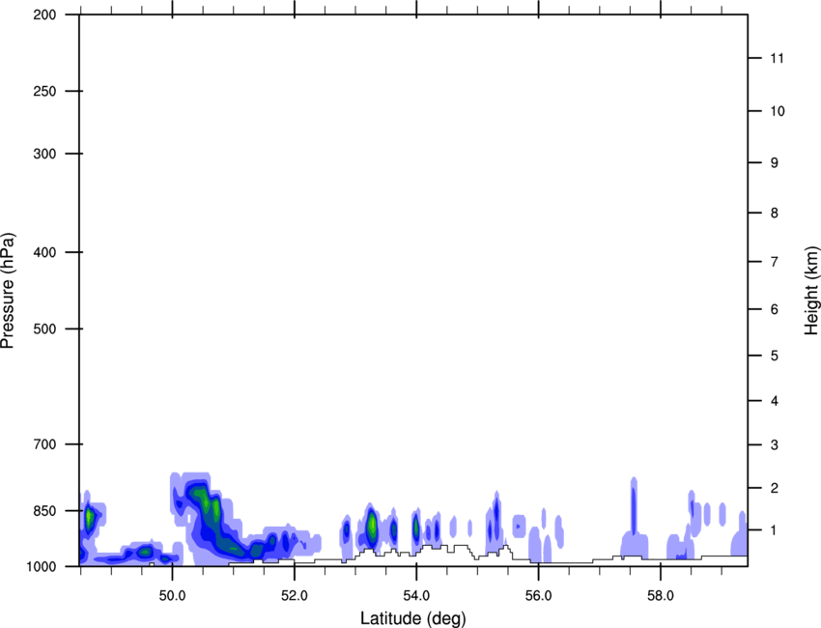Click the 50.0 latitude tick label
821x628 pixels.
[x=172, y=596]
